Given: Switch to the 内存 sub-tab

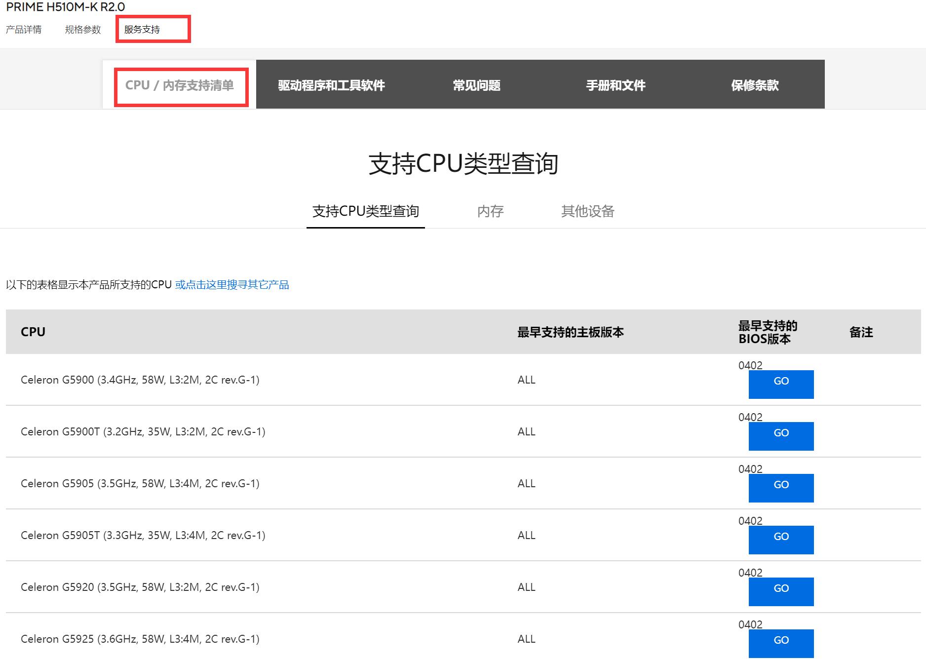Looking at the screenshot, I should coord(491,211).
